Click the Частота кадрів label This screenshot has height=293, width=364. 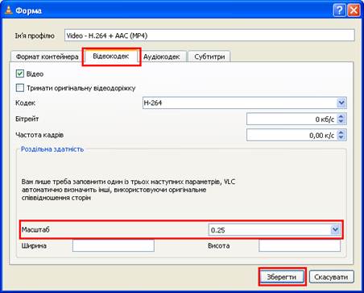pos(39,135)
